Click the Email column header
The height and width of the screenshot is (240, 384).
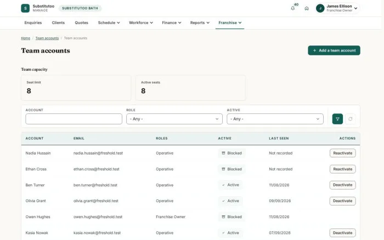coord(79,139)
